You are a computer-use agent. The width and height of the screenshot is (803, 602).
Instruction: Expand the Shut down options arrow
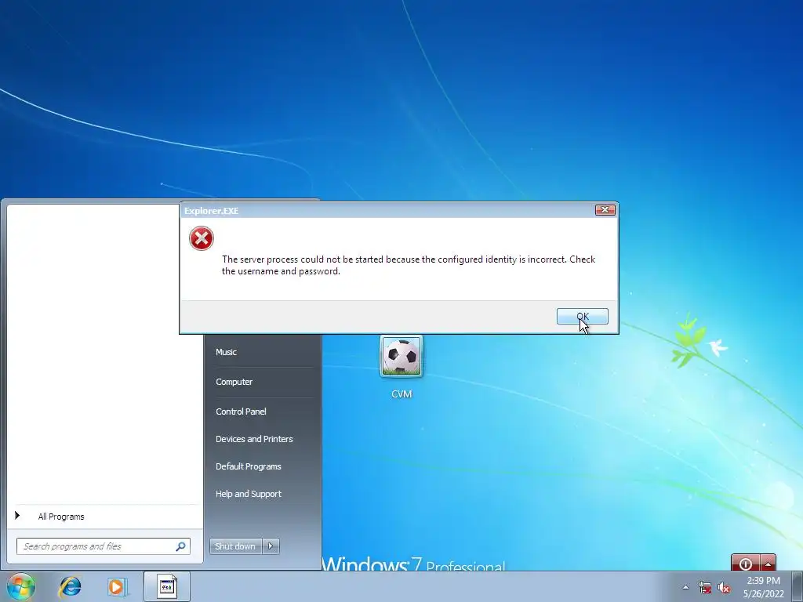click(x=271, y=546)
